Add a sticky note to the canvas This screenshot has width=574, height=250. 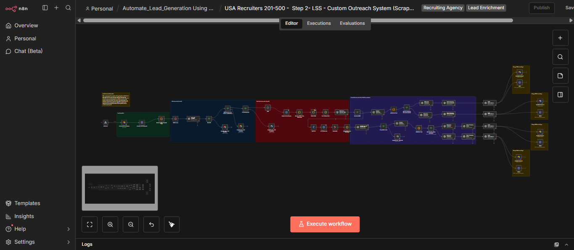coord(560,76)
